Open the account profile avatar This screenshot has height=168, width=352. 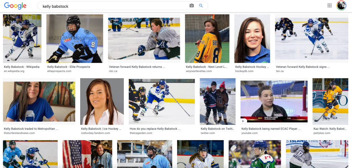tap(341, 6)
